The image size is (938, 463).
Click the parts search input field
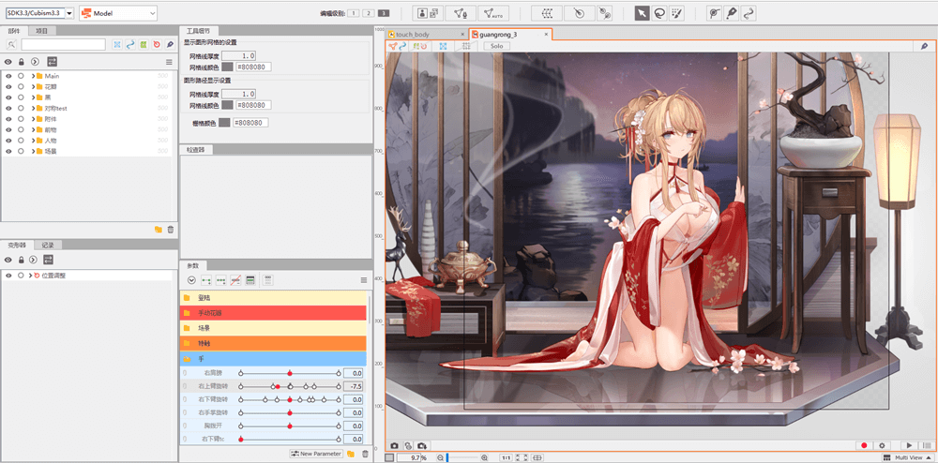pyautogui.click(x=63, y=44)
